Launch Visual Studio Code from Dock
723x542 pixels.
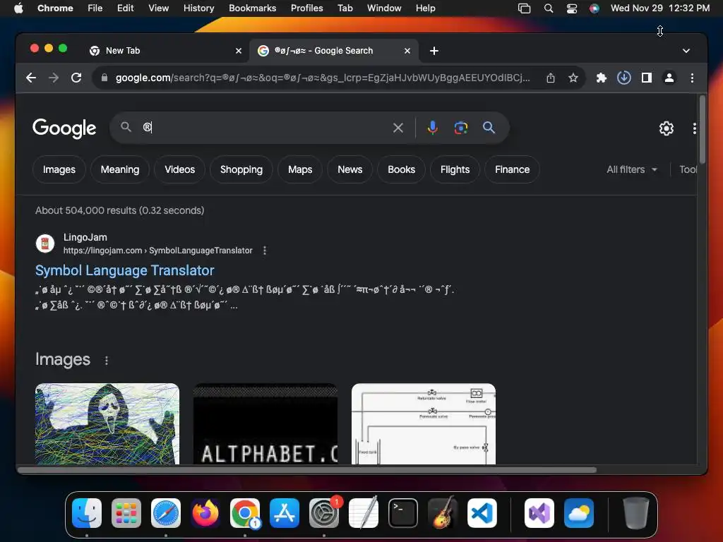pyautogui.click(x=482, y=513)
